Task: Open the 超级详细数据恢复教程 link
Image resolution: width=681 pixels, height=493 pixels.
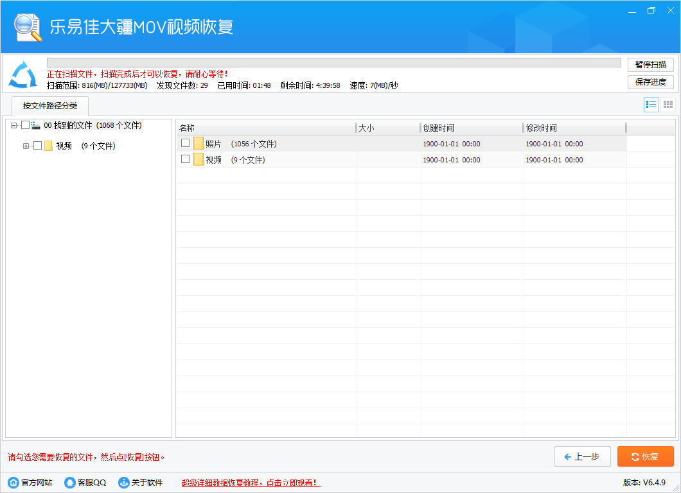Action: point(249,482)
